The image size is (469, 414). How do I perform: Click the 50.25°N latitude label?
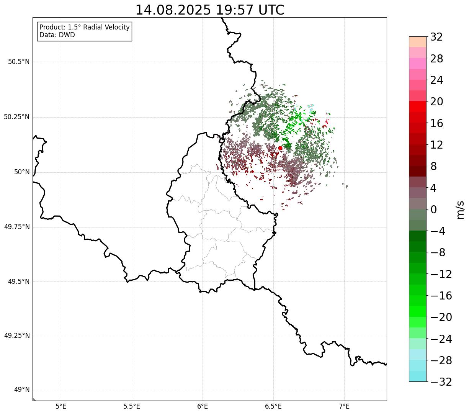coord(17,117)
